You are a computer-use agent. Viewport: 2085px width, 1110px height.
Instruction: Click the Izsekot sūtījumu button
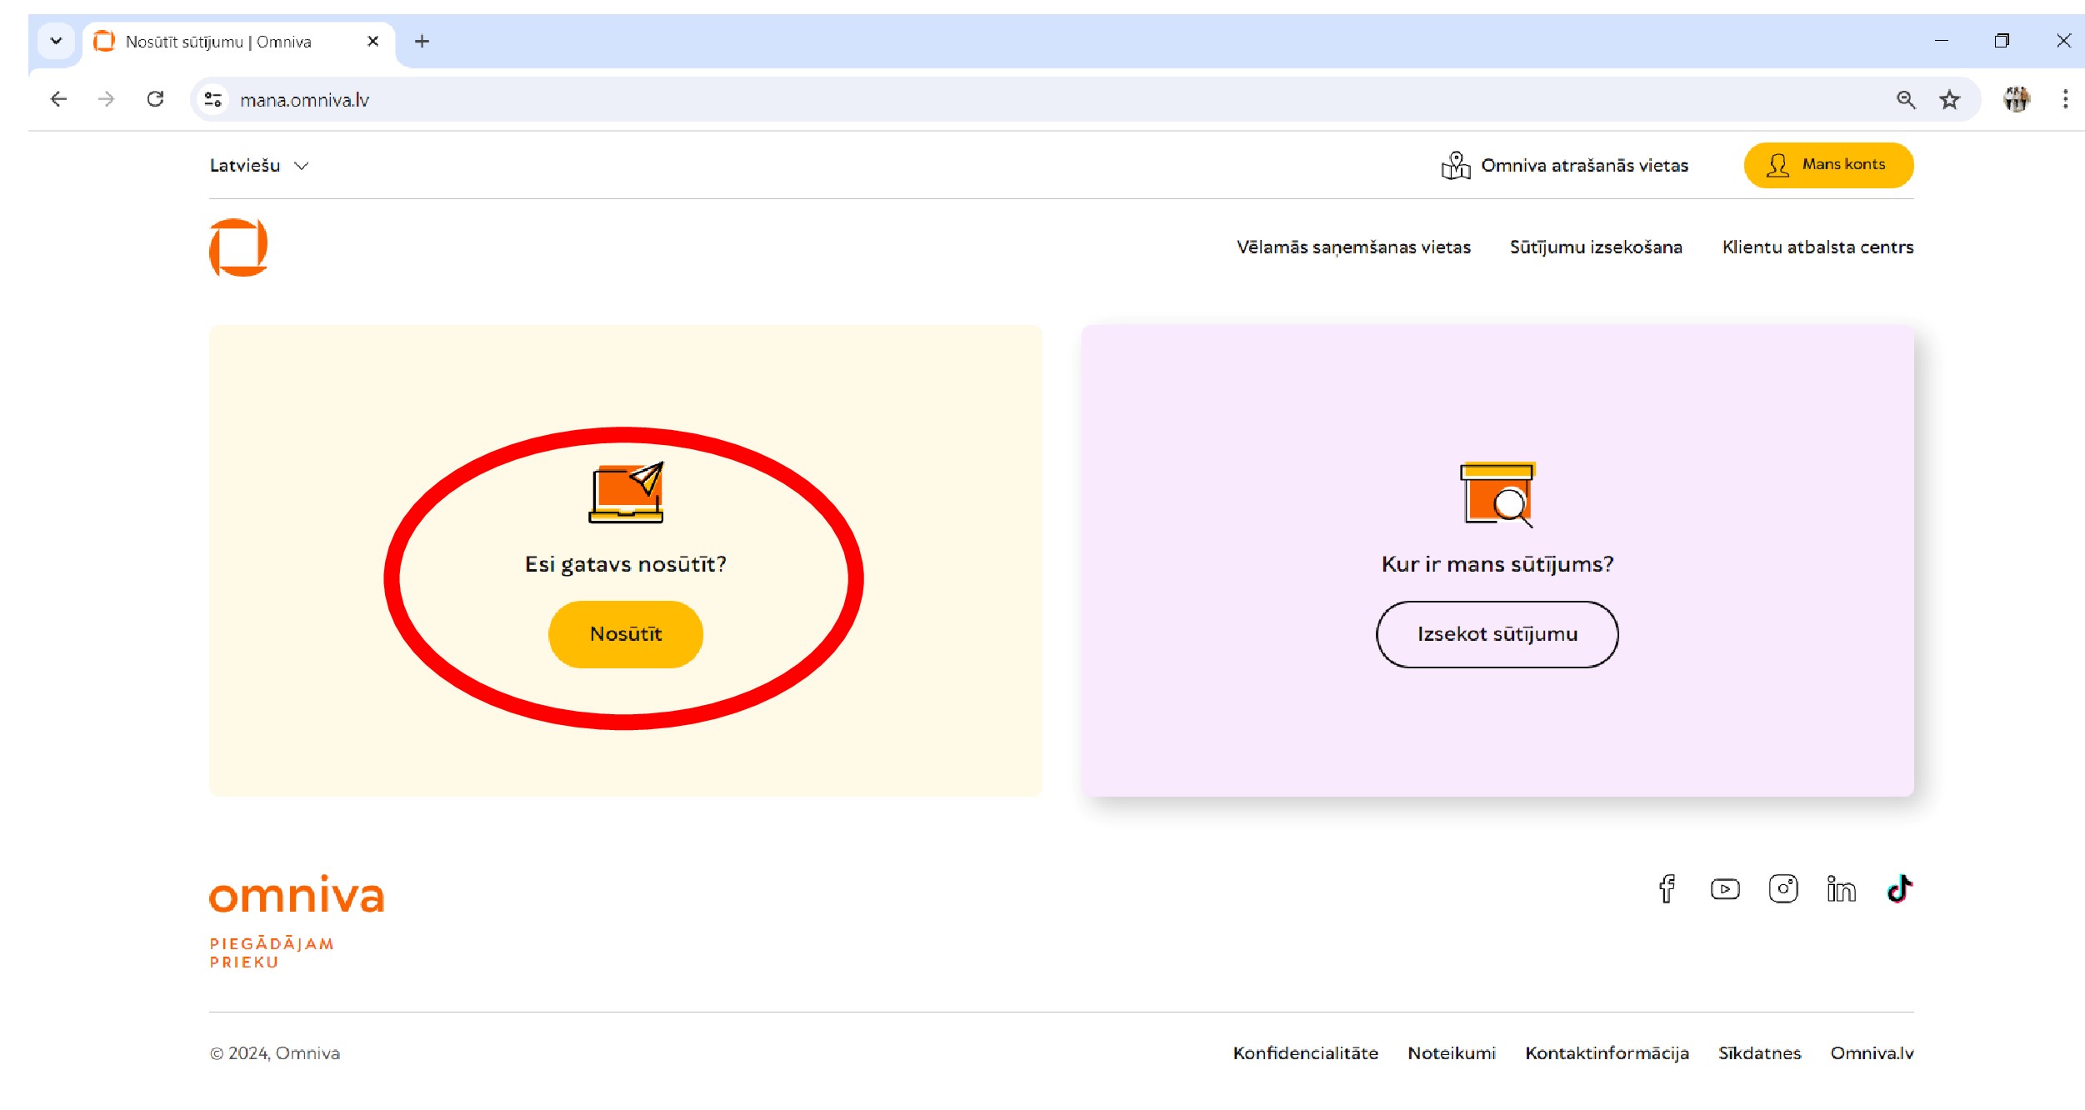pyautogui.click(x=1497, y=634)
